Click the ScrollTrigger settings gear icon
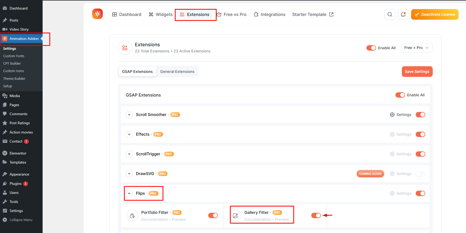The height and width of the screenshot is (233, 466). 392,154
